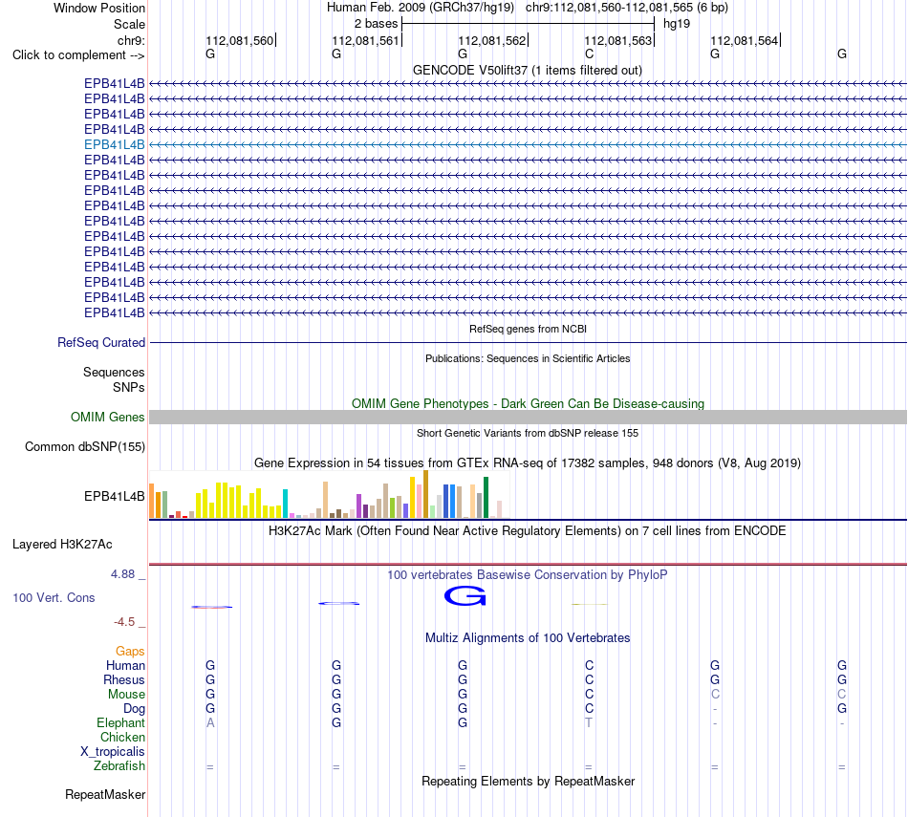Select the Rhesus species label
The height and width of the screenshot is (817, 908).
(x=124, y=679)
